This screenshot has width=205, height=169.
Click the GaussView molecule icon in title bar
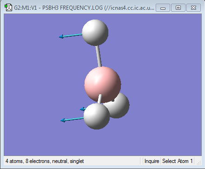8,7
